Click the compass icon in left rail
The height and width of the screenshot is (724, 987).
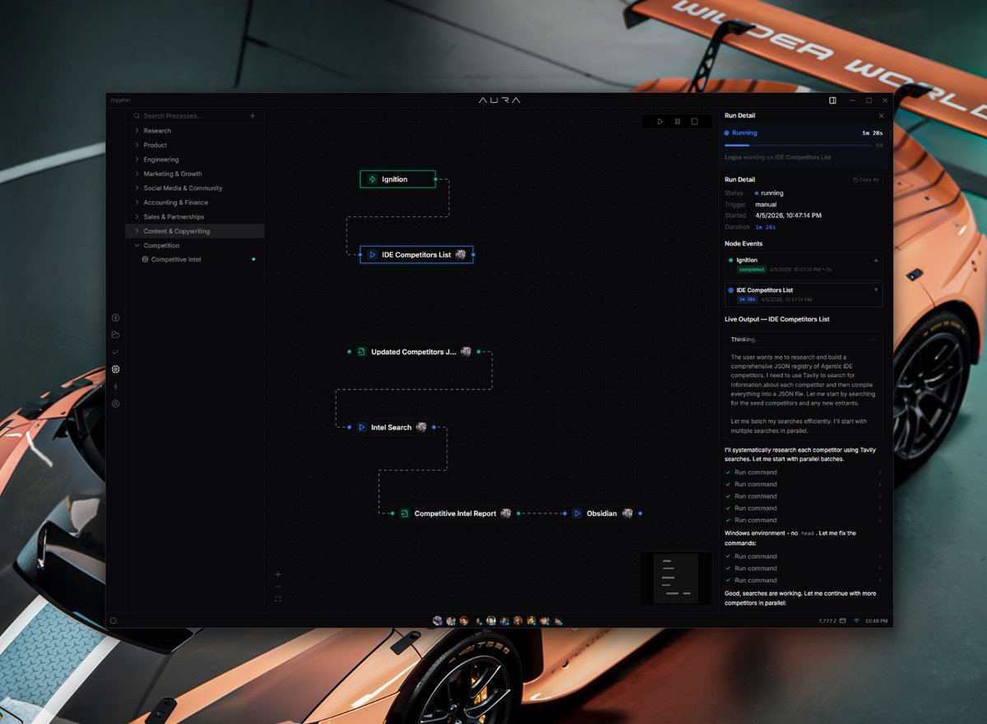coord(115,318)
